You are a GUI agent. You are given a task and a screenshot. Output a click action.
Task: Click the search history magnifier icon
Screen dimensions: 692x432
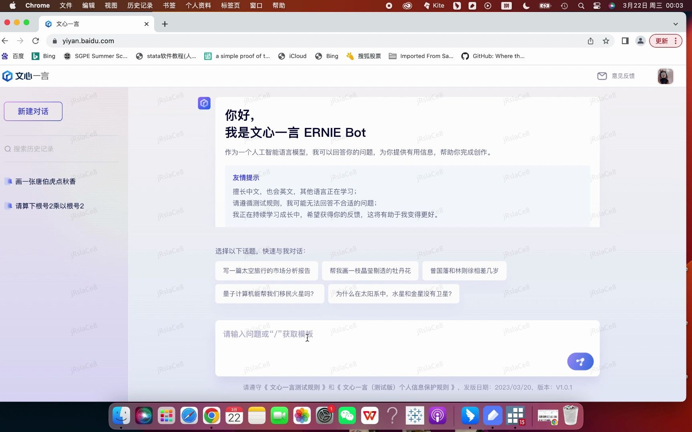(x=8, y=149)
